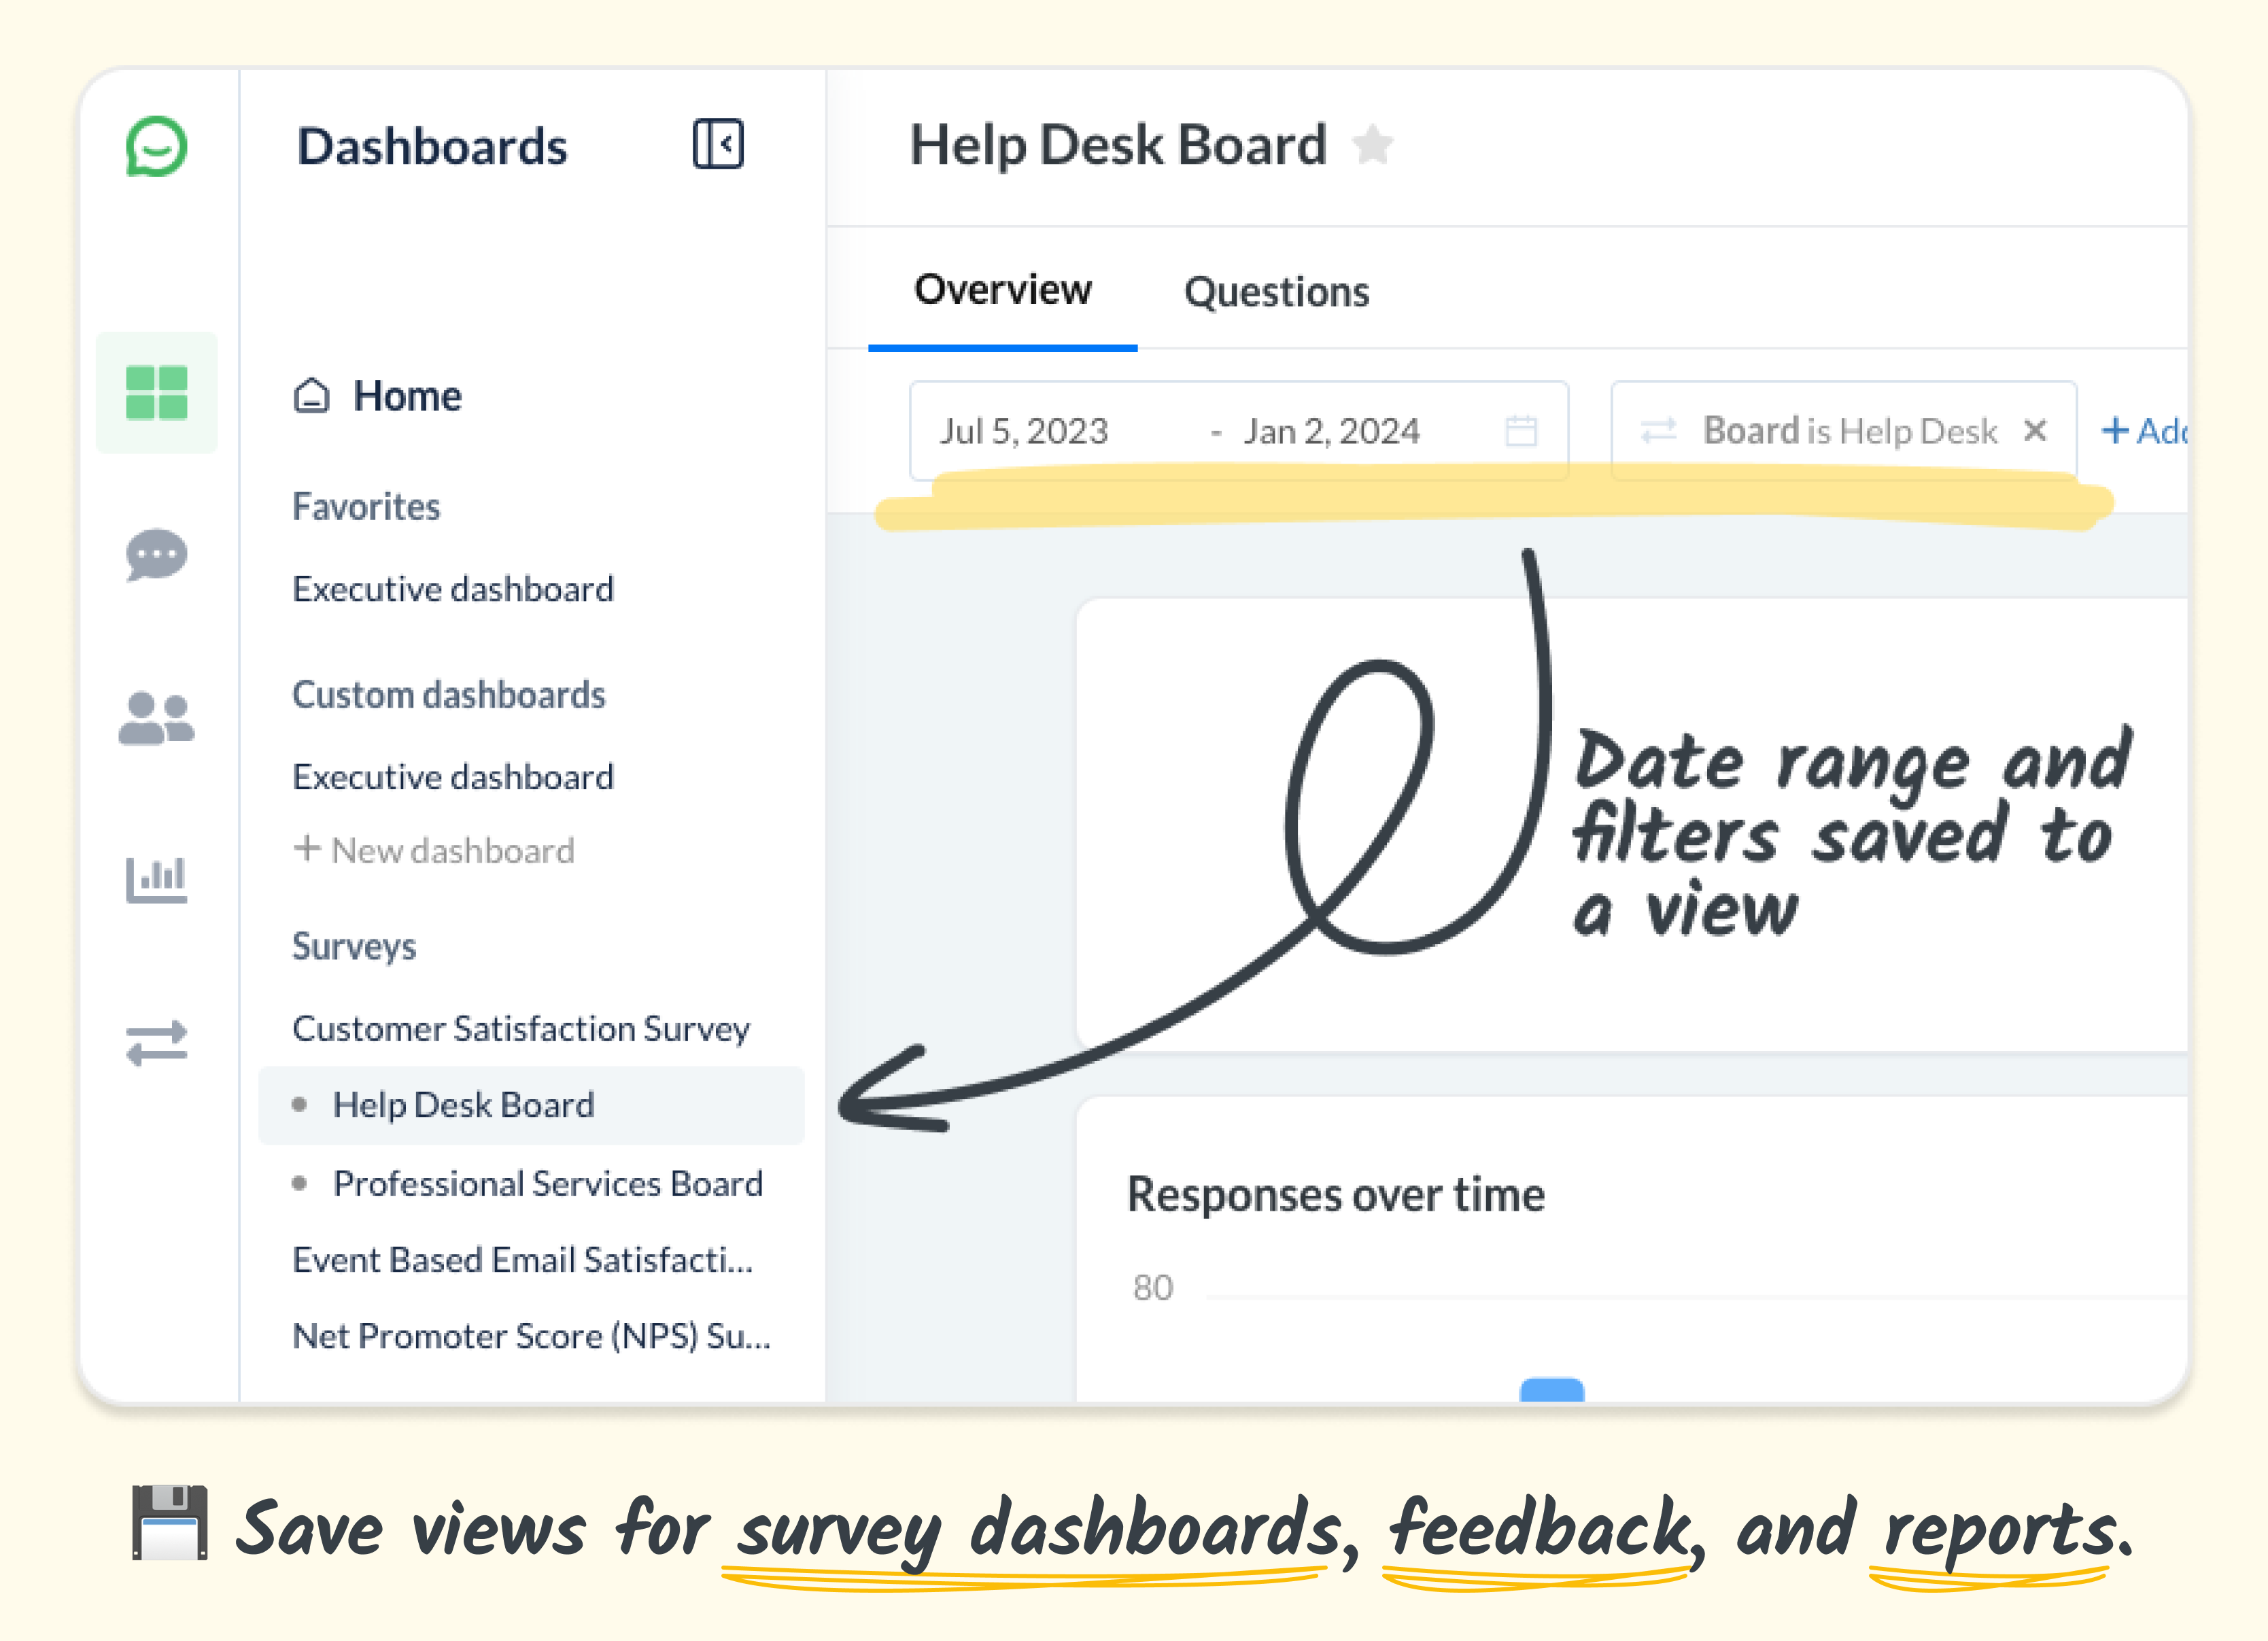Open Executive dashboard under Favorites
2268x1641 pixels.
pyautogui.click(x=453, y=589)
